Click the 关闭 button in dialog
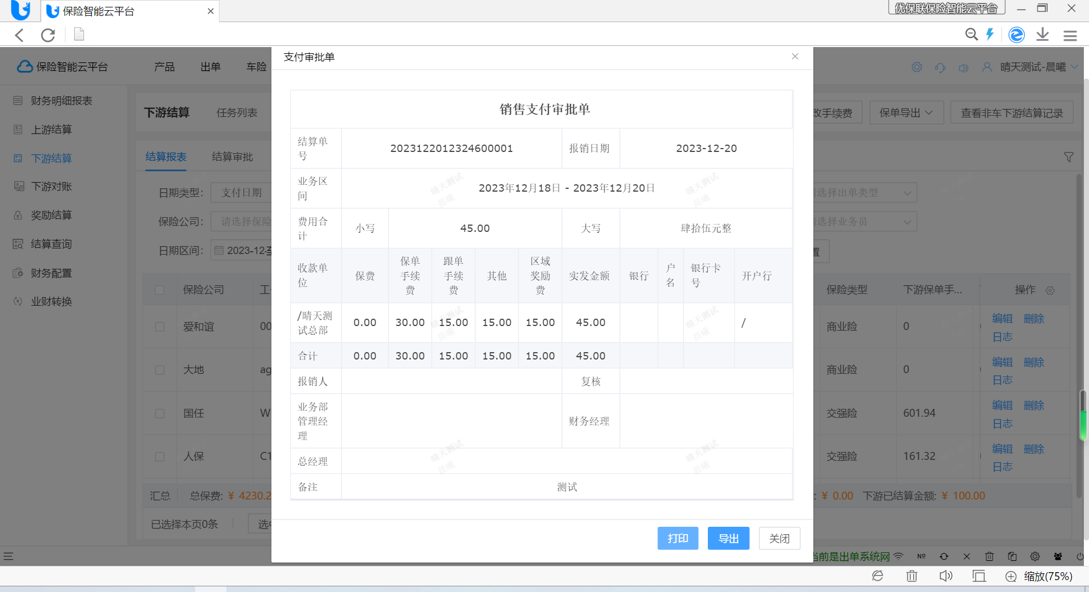 click(x=779, y=538)
